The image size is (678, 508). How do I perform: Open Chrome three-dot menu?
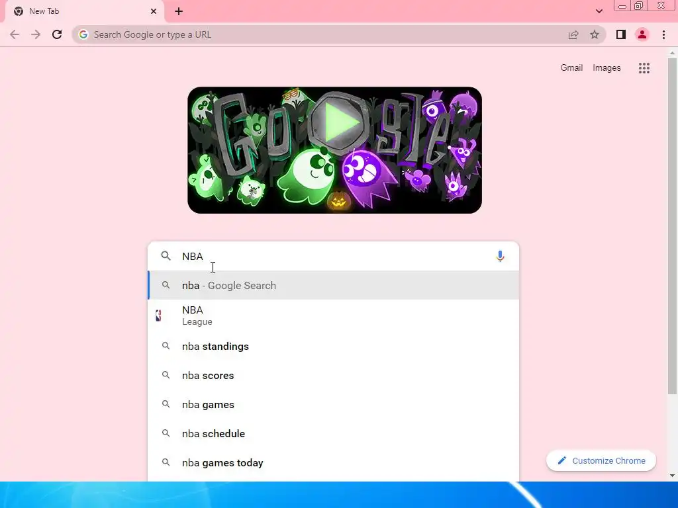[663, 34]
